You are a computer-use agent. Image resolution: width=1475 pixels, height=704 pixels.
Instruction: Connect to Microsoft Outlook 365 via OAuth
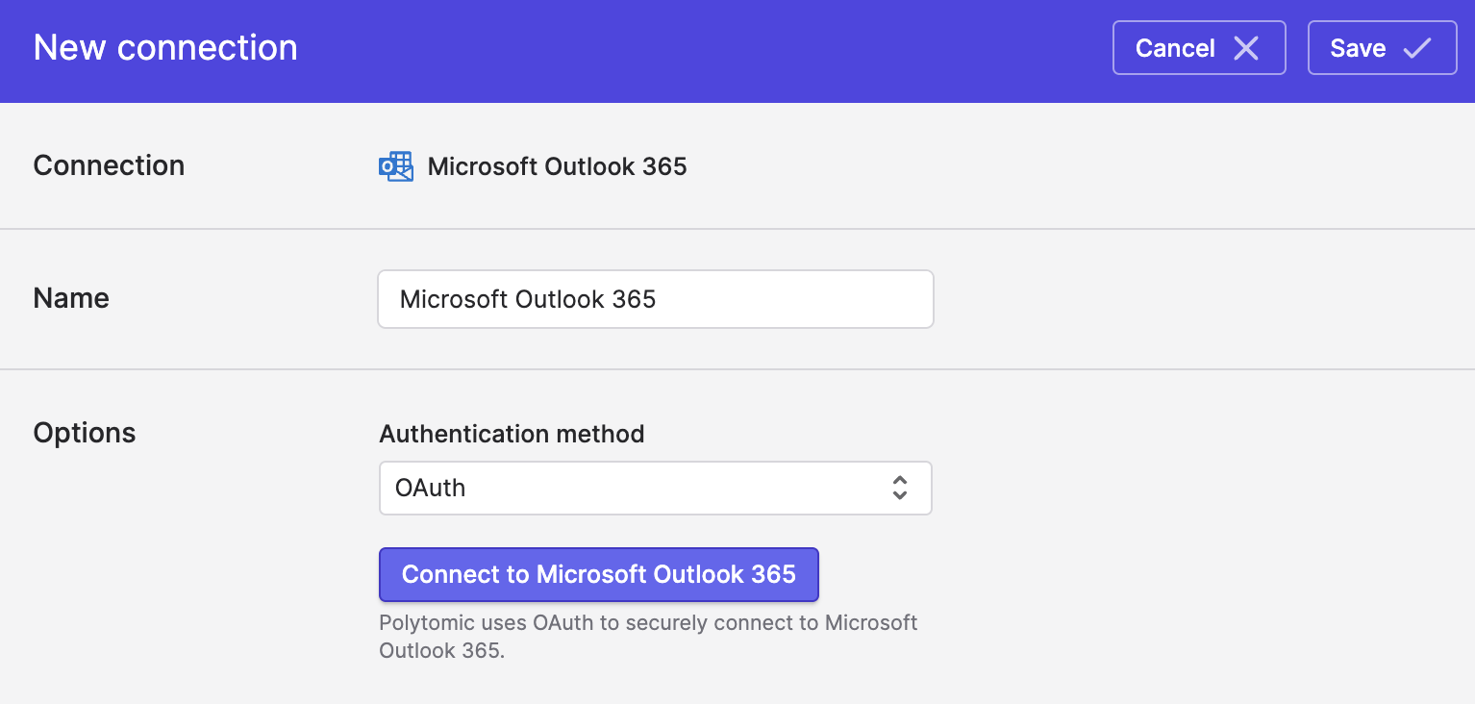click(x=599, y=574)
